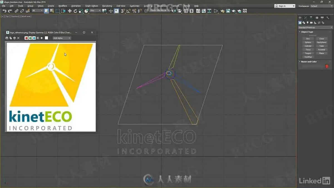Image resolution: width=334 pixels, height=188 pixels.
Task: Click the white swatch in image window toolbar
Action: [x=46, y=38]
